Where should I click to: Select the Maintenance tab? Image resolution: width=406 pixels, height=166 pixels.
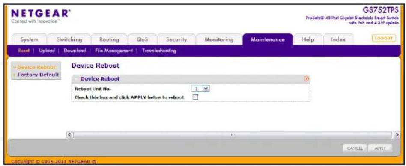[x=268, y=40]
